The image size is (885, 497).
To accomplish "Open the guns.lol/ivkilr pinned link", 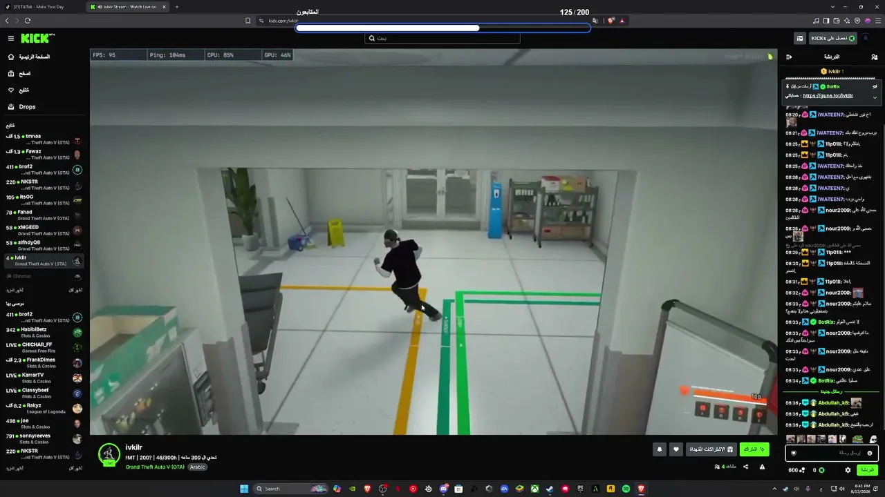I will (x=828, y=96).
